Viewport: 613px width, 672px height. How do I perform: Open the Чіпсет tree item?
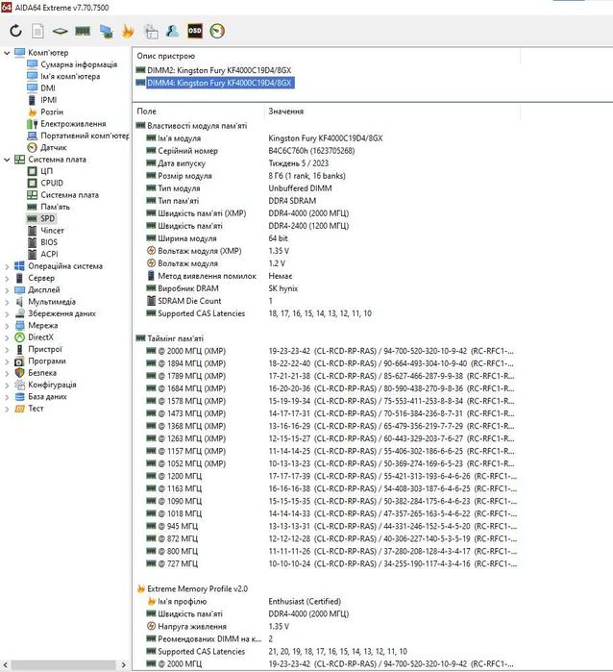(x=52, y=231)
